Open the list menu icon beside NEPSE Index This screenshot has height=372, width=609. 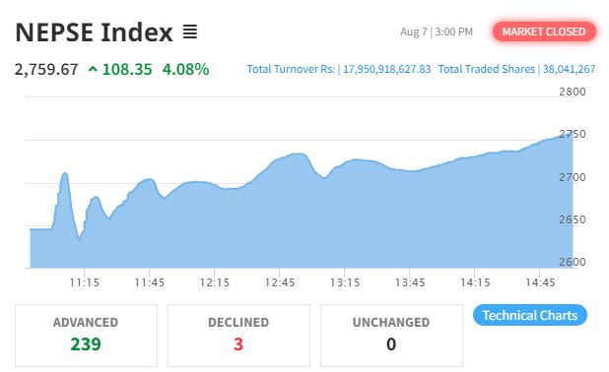point(190,31)
